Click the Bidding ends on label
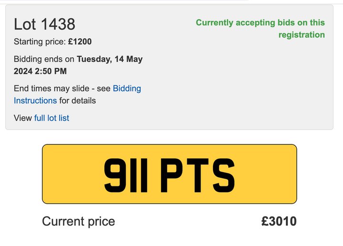The height and width of the screenshot is (246, 343). point(44,59)
